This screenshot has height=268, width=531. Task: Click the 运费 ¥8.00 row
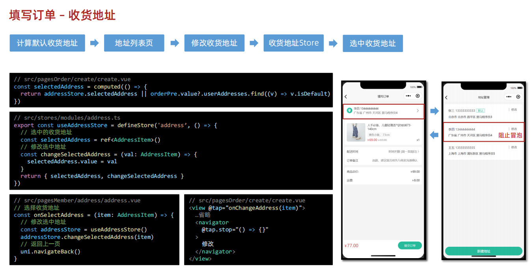click(x=383, y=180)
